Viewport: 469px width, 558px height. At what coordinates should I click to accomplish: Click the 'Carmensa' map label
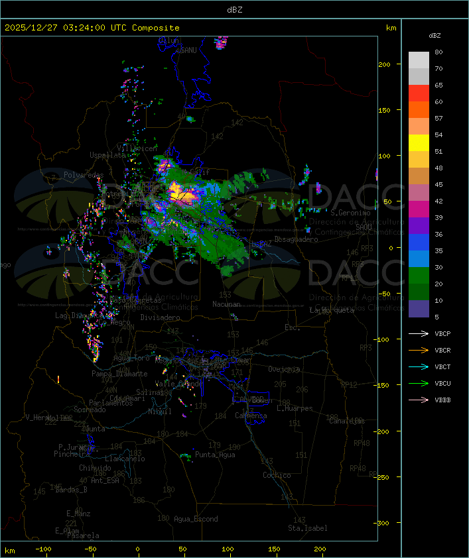point(251,416)
